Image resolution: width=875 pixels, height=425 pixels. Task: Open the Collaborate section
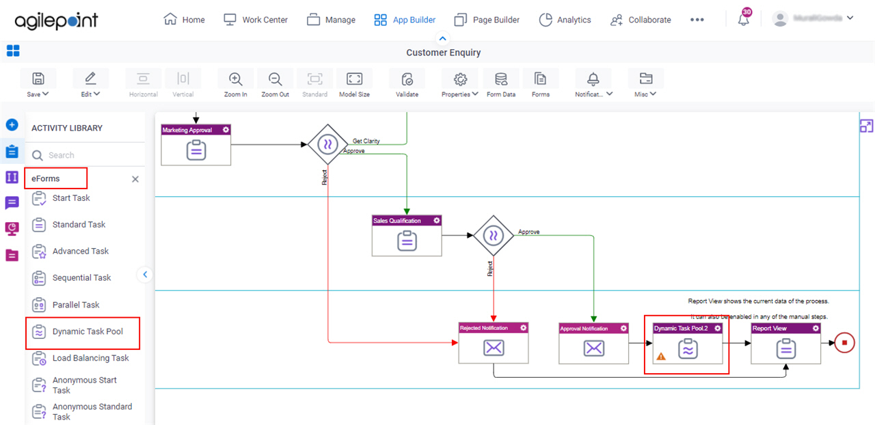coord(641,20)
